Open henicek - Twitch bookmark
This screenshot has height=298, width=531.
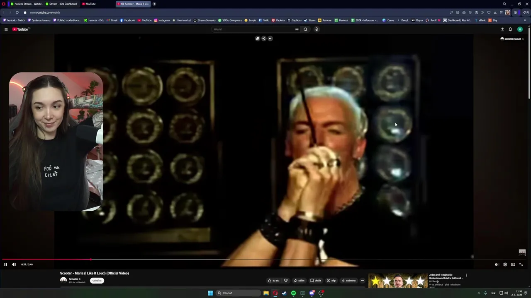14,20
